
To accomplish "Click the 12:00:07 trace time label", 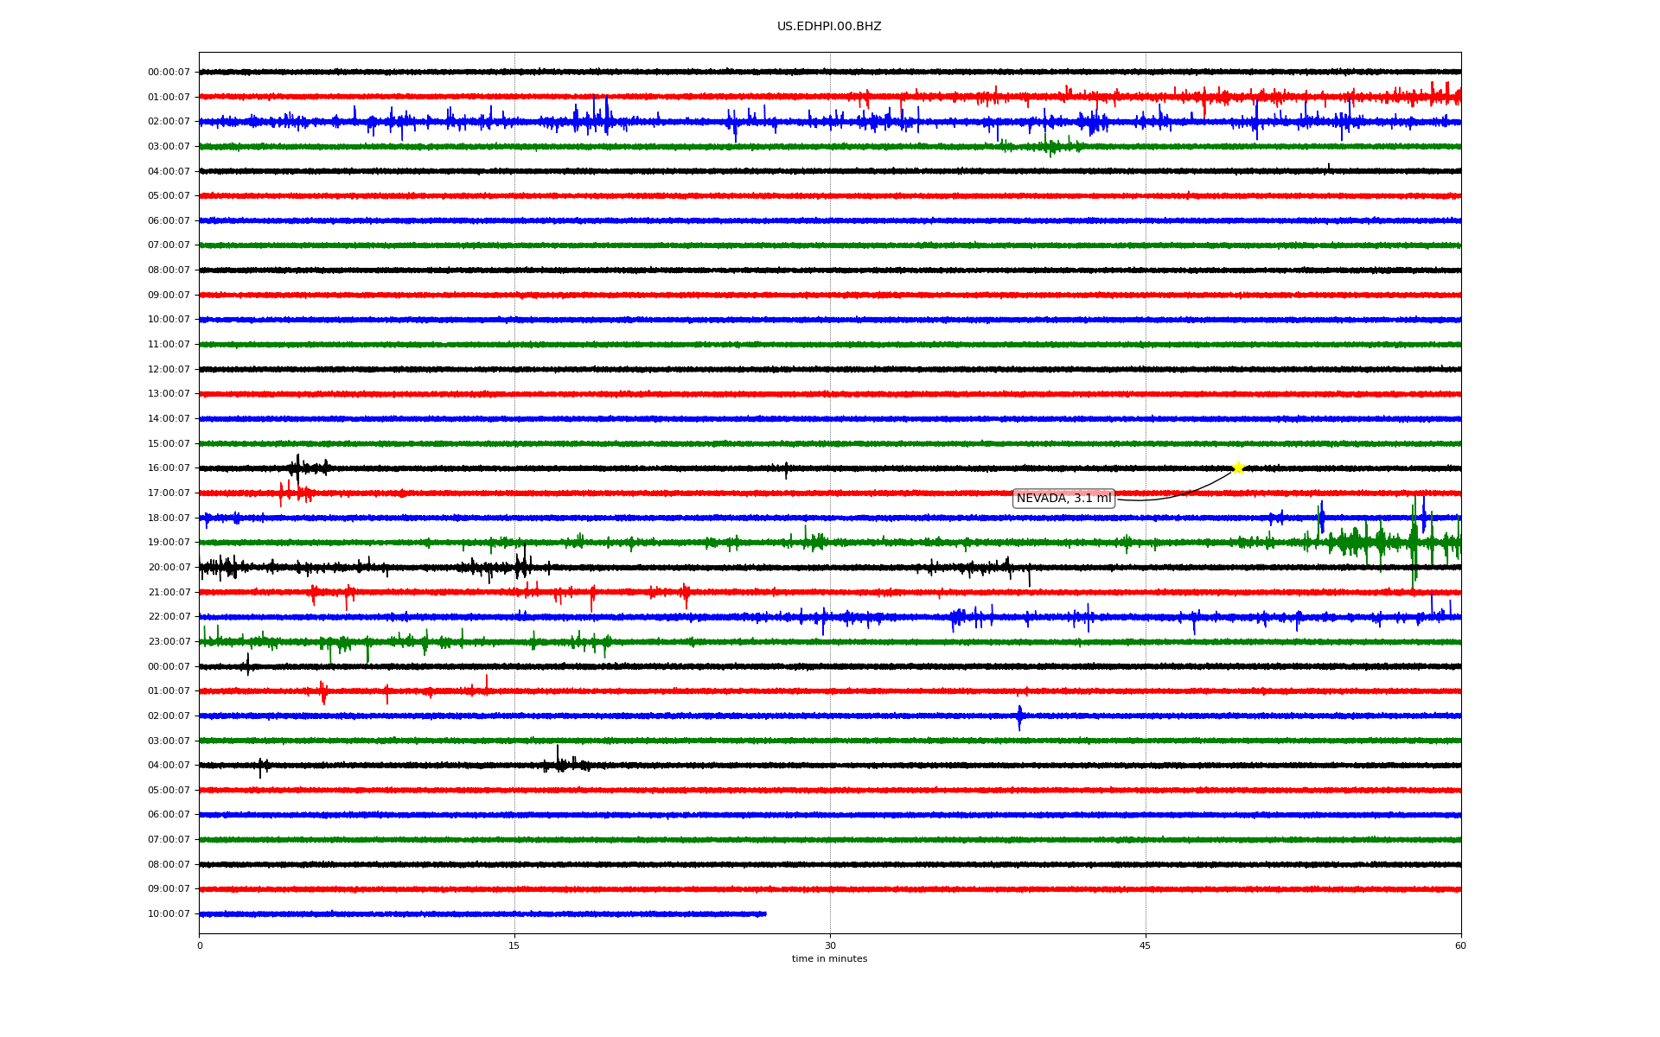I will point(169,370).
